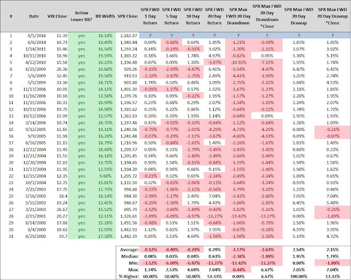This screenshot has height=280, width=351.
Task: Click SPX Close value 895.79
Action: click(x=130, y=209)
